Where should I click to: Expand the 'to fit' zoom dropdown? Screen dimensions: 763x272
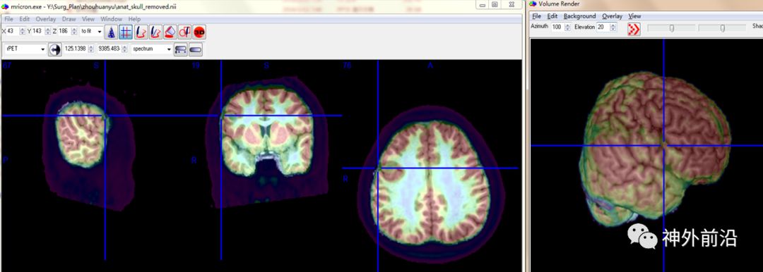point(91,31)
